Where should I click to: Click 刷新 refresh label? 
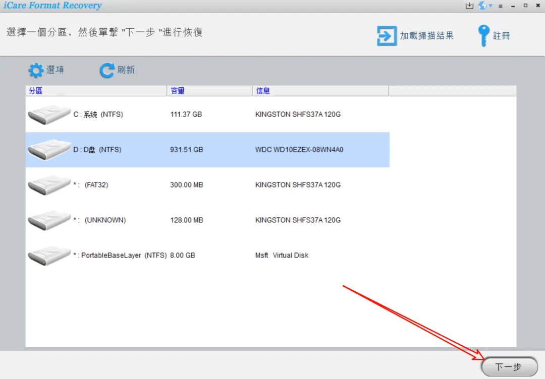[x=126, y=70]
